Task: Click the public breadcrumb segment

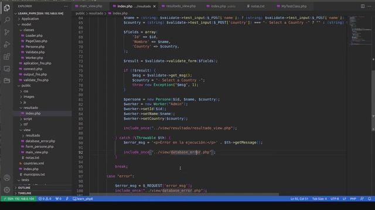Action: (x=80, y=13)
